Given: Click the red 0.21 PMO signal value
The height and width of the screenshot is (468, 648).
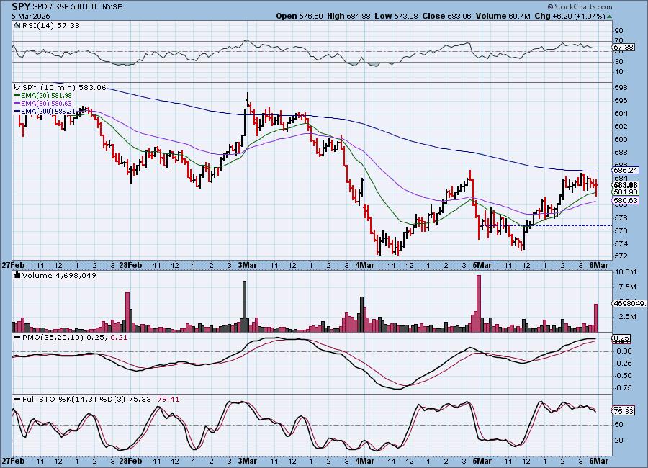Looking at the screenshot, I should 120,338.
